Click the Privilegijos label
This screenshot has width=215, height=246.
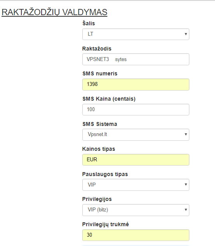point(97,199)
